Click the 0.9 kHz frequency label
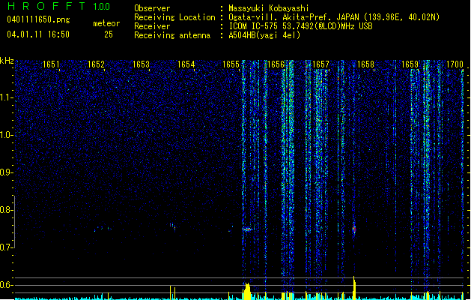This screenshot has width=471, height=300. coord(6,172)
